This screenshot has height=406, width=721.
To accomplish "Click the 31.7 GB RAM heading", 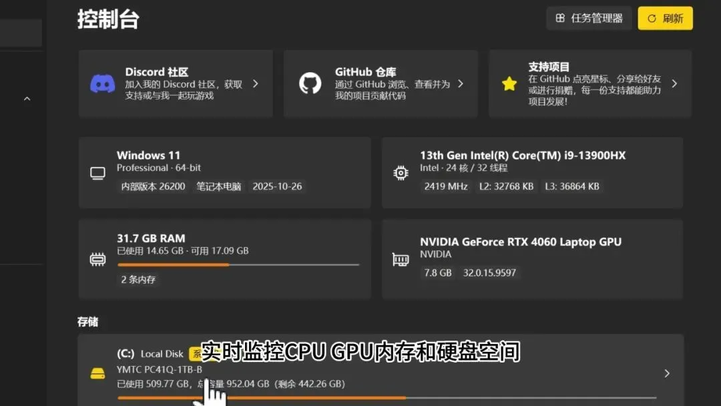I will pyautogui.click(x=151, y=238).
